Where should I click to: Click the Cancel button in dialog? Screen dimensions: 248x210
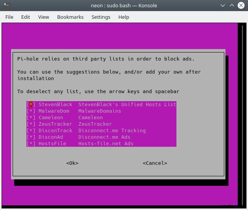click(x=155, y=163)
